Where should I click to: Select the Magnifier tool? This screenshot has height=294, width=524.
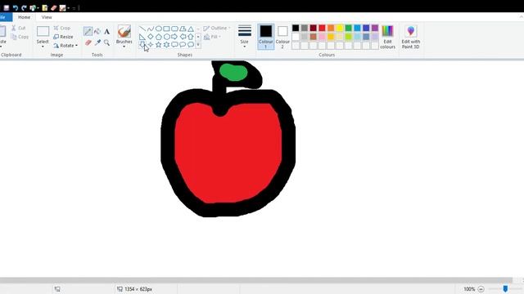tap(106, 42)
